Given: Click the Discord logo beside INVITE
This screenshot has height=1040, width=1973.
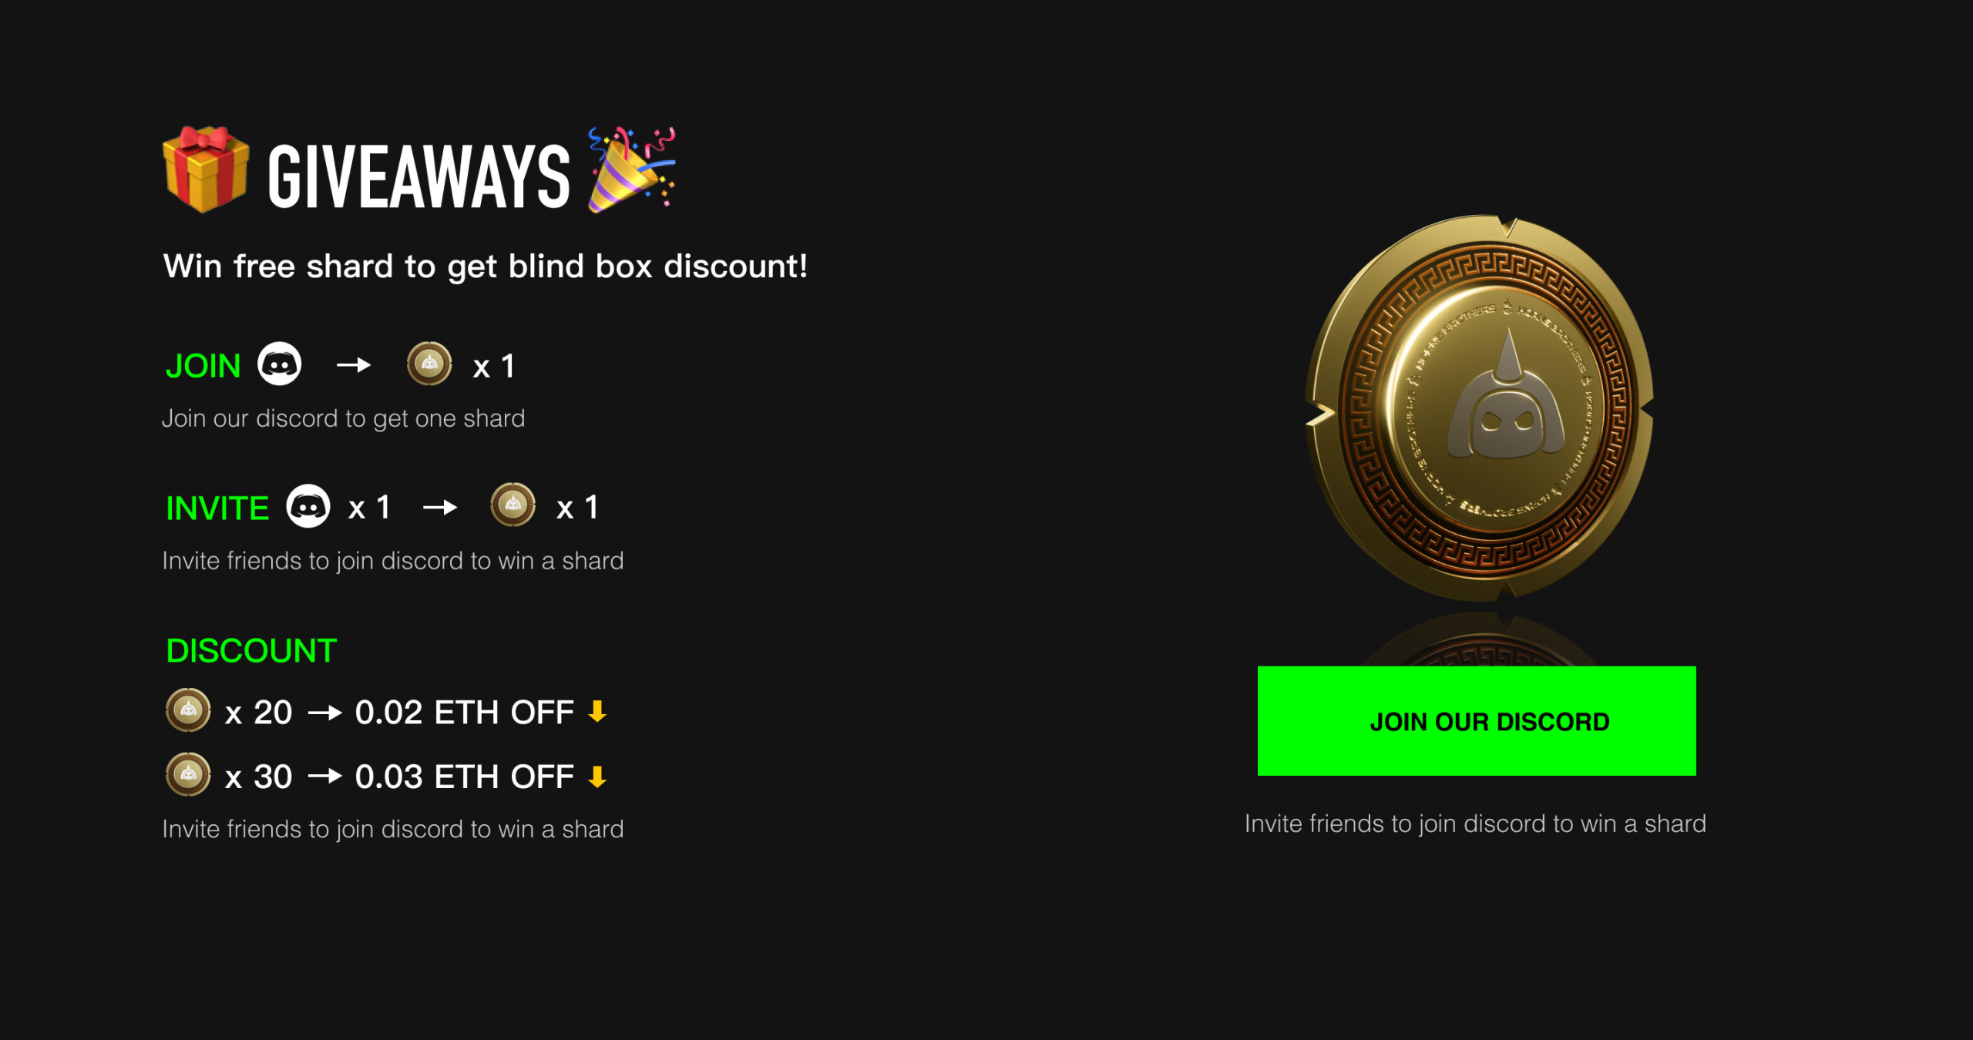Looking at the screenshot, I should 308,506.
